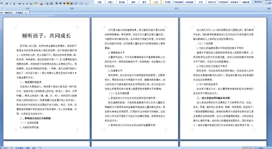Center the paragraph text
Screen dimensions: 272x149
click(x=60, y=4)
